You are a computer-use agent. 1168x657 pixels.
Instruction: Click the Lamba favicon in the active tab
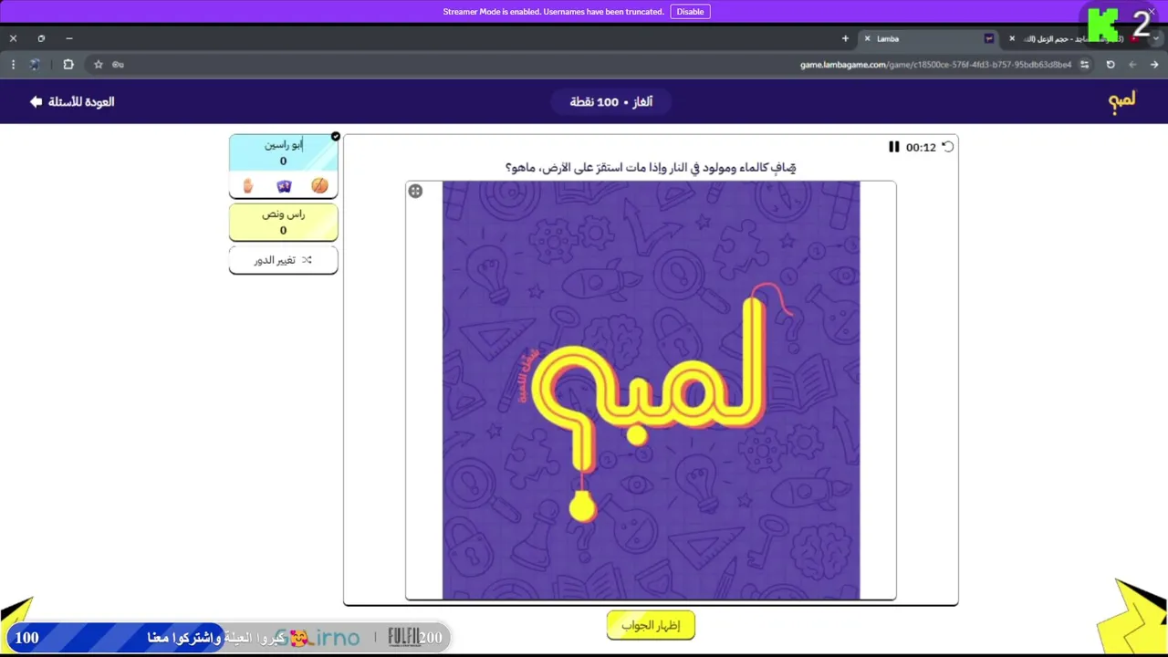[x=989, y=38]
